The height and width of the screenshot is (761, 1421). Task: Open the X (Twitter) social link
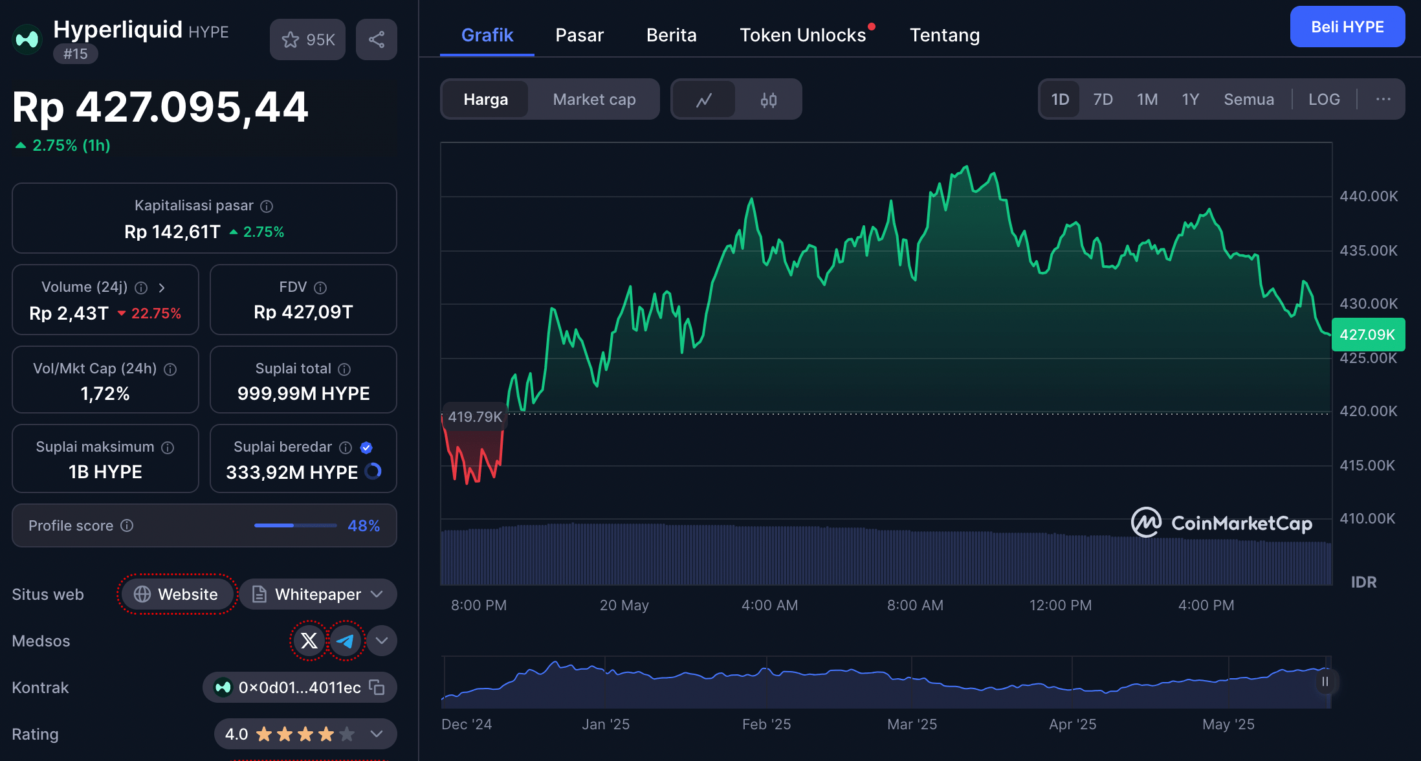coord(309,641)
